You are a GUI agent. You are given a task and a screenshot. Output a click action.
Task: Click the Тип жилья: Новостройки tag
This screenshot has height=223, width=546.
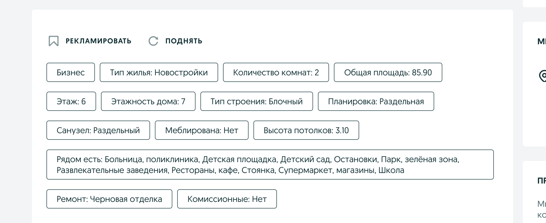(159, 72)
